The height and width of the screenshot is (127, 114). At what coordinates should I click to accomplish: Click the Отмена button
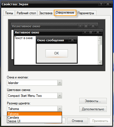click(x=77, y=121)
